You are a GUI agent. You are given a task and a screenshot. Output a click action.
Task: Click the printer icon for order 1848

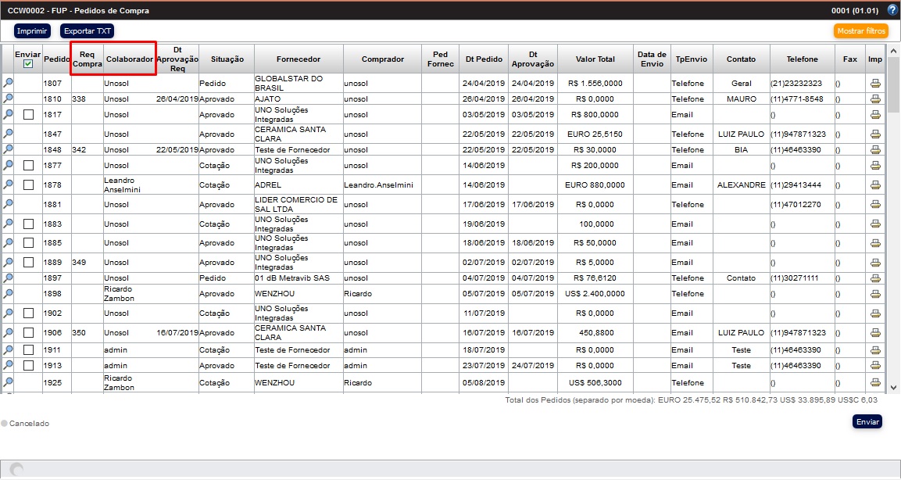[875, 149]
